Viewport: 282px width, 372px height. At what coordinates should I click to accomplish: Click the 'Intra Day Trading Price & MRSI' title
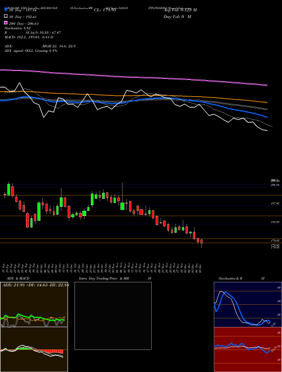coord(115,278)
